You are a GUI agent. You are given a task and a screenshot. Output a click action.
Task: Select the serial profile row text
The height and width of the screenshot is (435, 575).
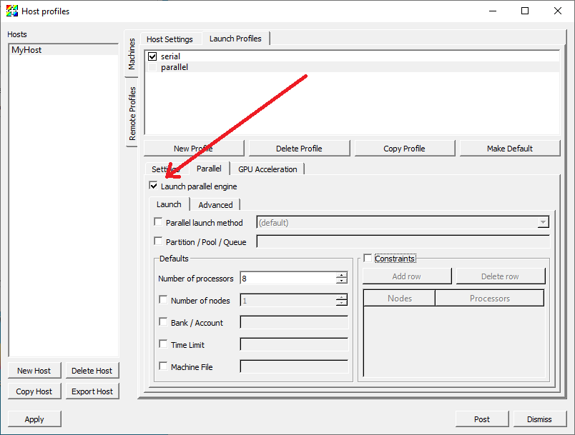click(x=170, y=56)
